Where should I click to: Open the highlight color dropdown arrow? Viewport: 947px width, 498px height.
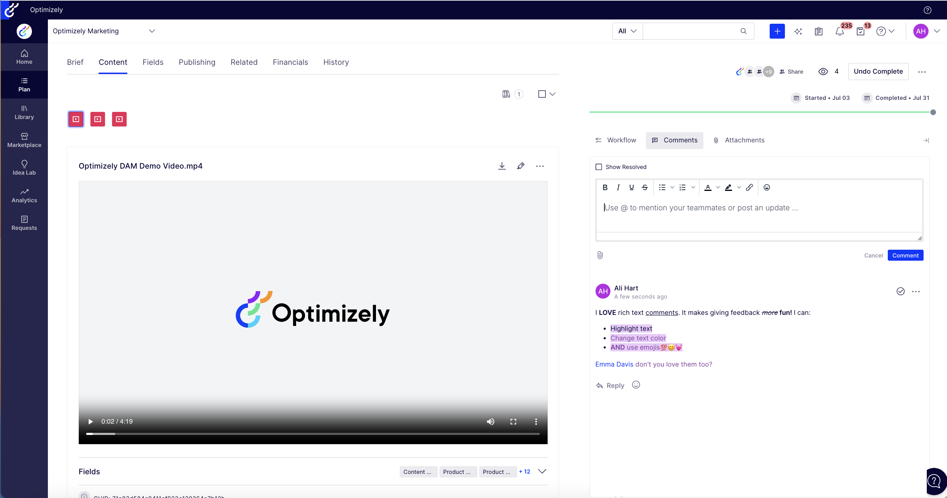coord(738,187)
